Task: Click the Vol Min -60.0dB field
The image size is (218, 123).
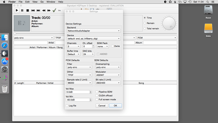Action: 78,100
